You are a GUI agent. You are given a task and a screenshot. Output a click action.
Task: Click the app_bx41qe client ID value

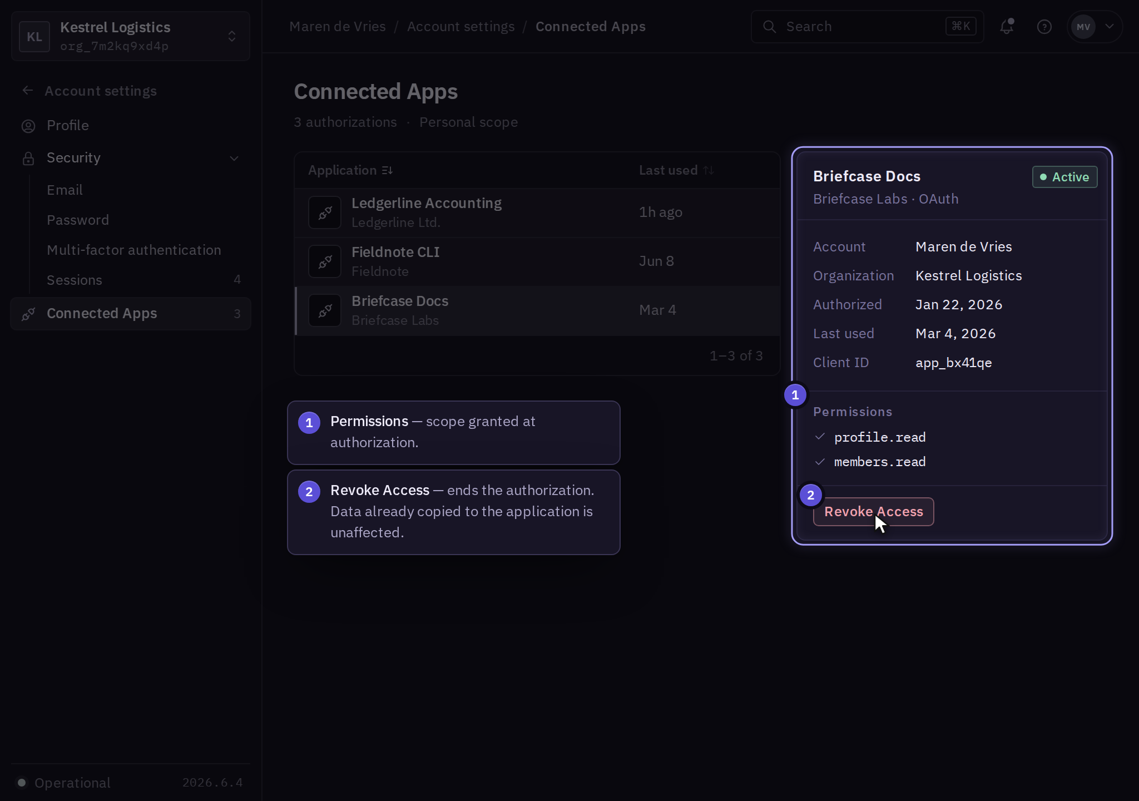(953, 363)
